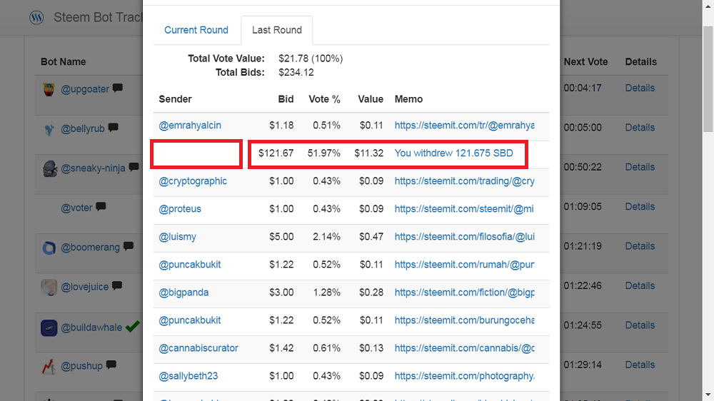Click the scrollbar down arrow
714x401 pixels.
(x=708, y=395)
